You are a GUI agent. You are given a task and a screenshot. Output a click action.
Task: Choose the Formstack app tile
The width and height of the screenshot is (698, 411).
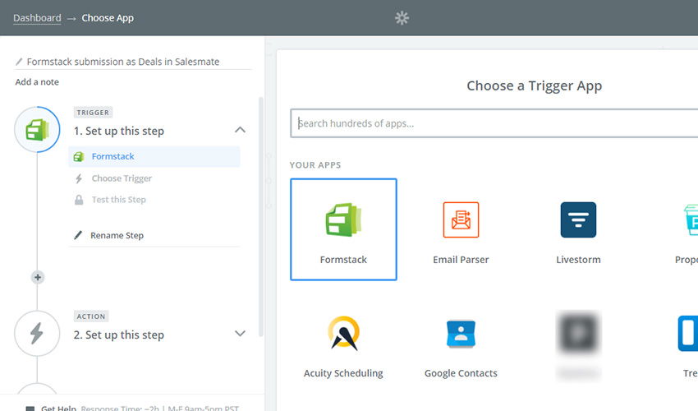(x=343, y=229)
